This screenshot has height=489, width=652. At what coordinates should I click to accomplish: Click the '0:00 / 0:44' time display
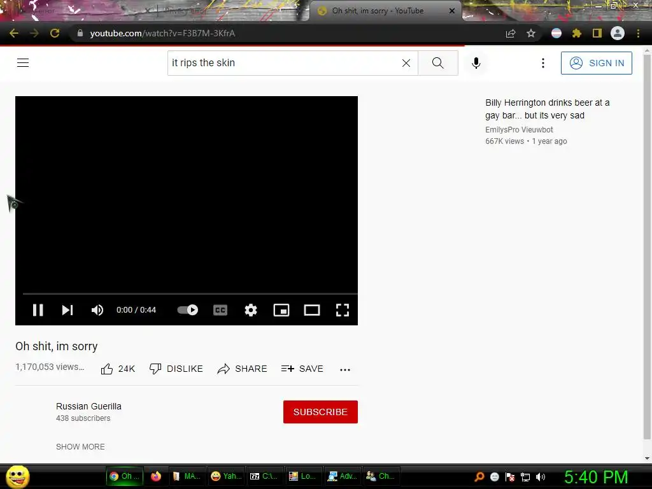[x=136, y=310]
